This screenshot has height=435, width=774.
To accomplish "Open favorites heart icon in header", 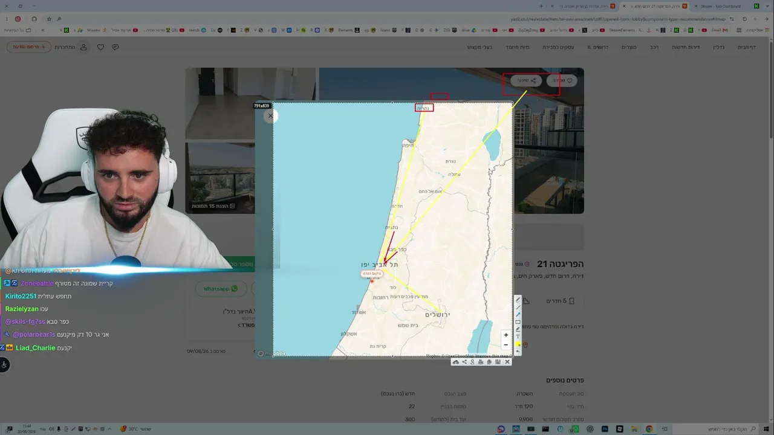I will coord(100,47).
